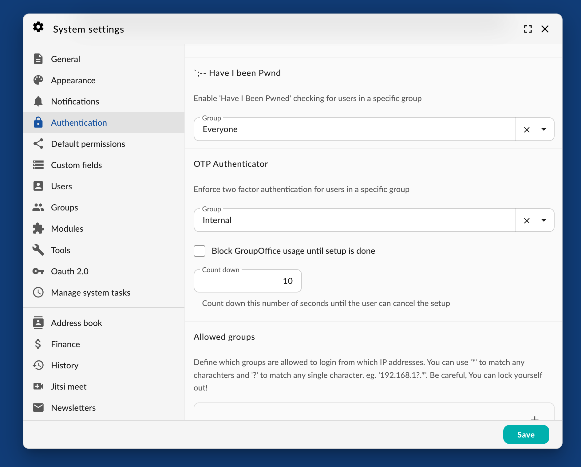Viewport: 581px width, 467px height.
Task: Toggle fullscreen for the System settings dialog
Action: pyautogui.click(x=528, y=29)
